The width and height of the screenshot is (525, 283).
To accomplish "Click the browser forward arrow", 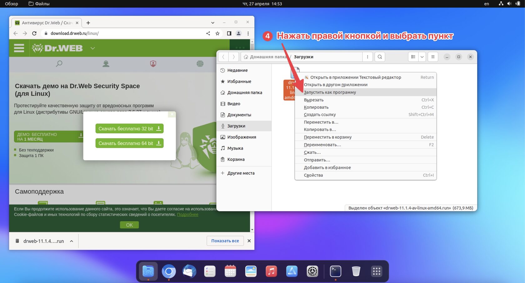I will (25, 33).
